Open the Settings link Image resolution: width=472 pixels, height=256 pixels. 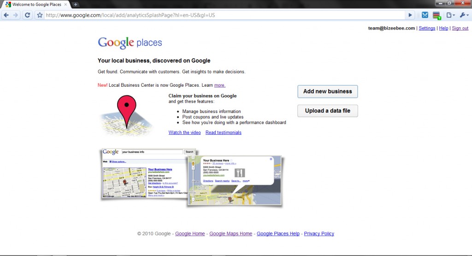[x=427, y=28]
